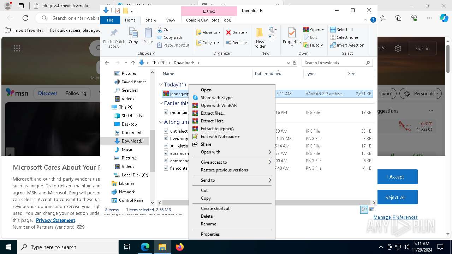This screenshot has height=254, width=452.
Task: Click the Copy ribbon icon
Action: pyautogui.click(x=133, y=36)
